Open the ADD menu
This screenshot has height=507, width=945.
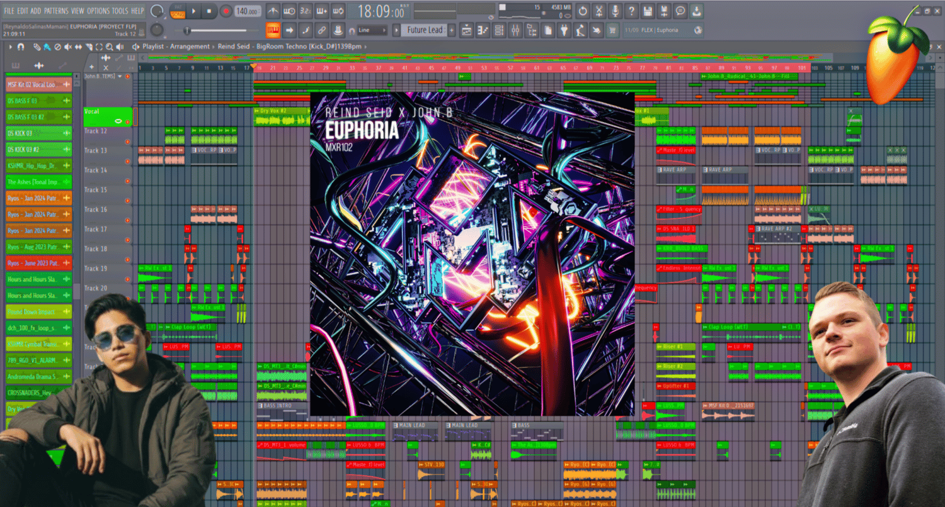(x=36, y=11)
